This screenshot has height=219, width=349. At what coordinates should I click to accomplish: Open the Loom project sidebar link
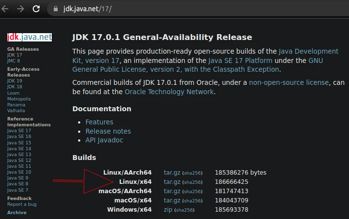(x=13, y=93)
